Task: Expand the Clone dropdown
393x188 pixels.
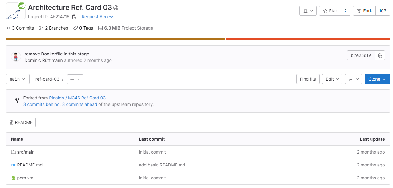Action: 377,79
